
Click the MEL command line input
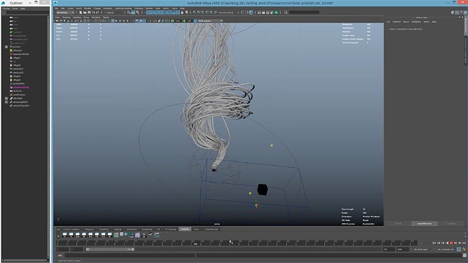pos(130,255)
